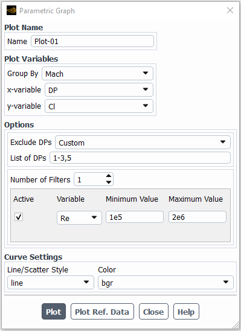Increase the Number of Filters with up arrow
This screenshot has width=241, height=331.
click(x=109, y=176)
